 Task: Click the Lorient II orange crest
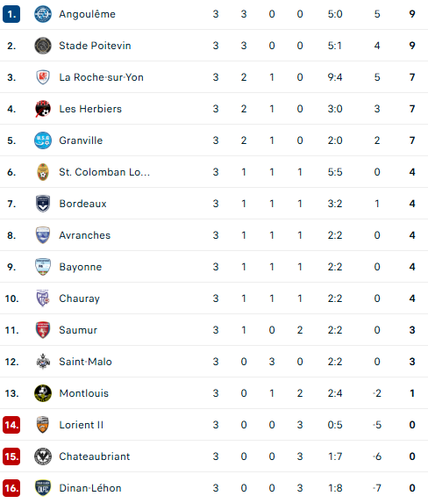[43, 425]
